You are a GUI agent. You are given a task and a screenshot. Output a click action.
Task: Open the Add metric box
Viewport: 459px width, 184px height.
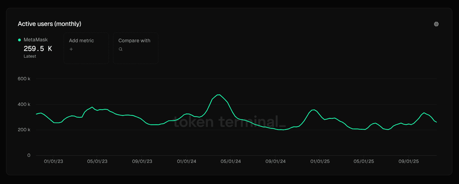pyautogui.click(x=86, y=48)
